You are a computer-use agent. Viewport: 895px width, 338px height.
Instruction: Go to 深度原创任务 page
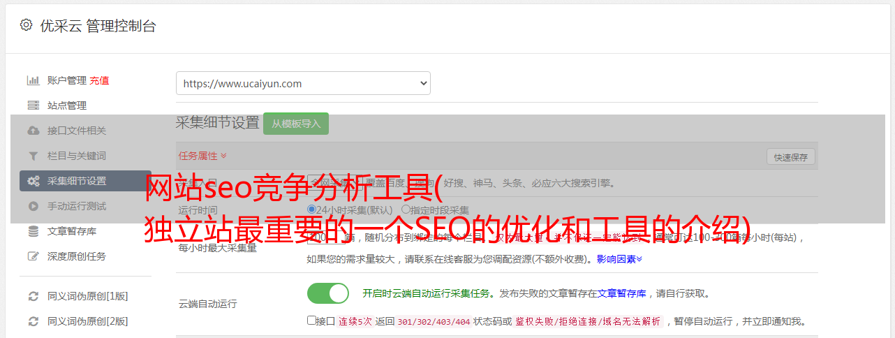tap(77, 256)
